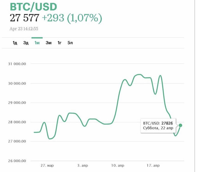Click the 10. апр date label

click(x=118, y=165)
